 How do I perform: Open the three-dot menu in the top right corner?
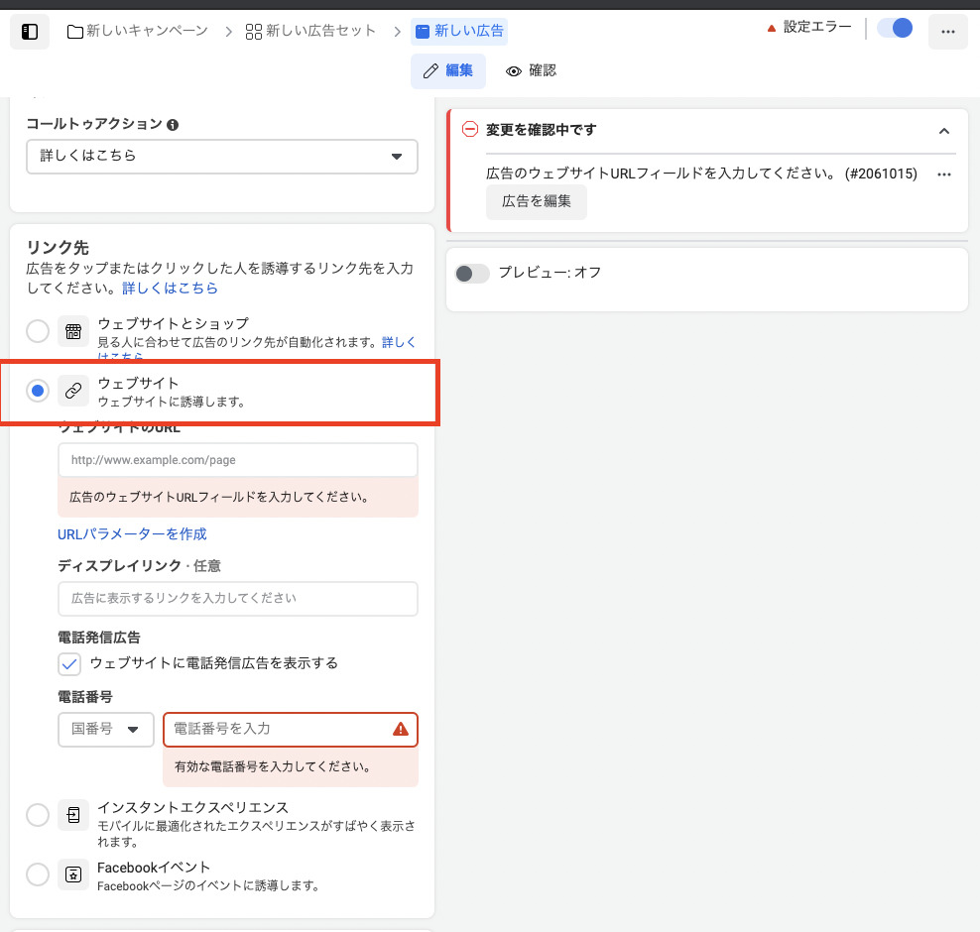[x=947, y=31]
